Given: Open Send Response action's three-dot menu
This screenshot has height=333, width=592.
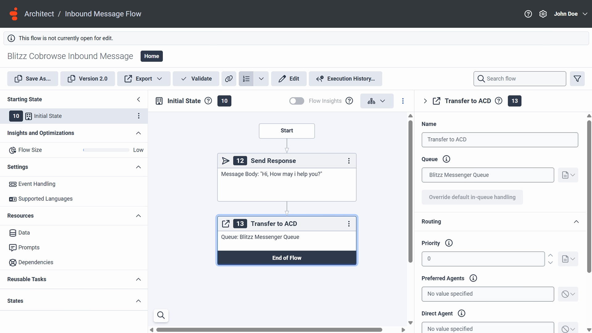Looking at the screenshot, I should pos(349,161).
